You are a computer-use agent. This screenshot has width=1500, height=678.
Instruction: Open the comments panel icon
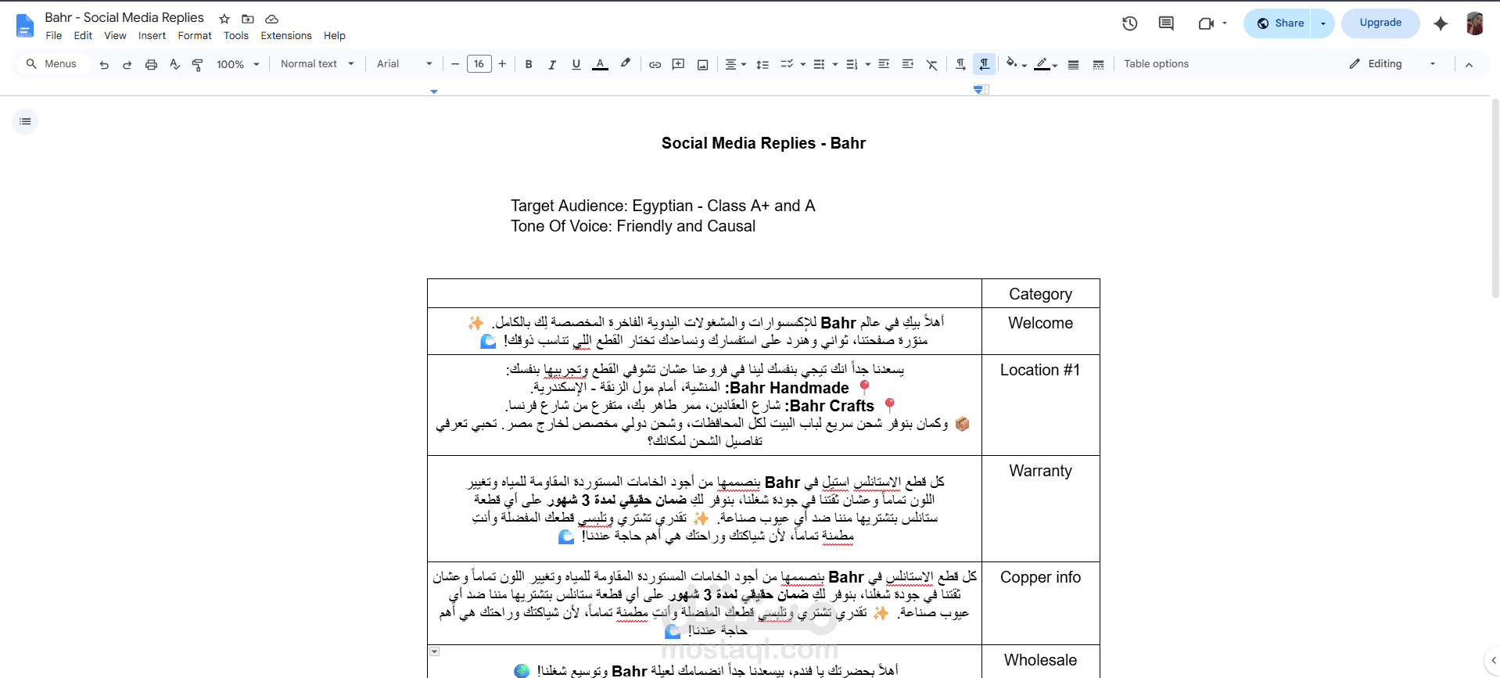1166,23
